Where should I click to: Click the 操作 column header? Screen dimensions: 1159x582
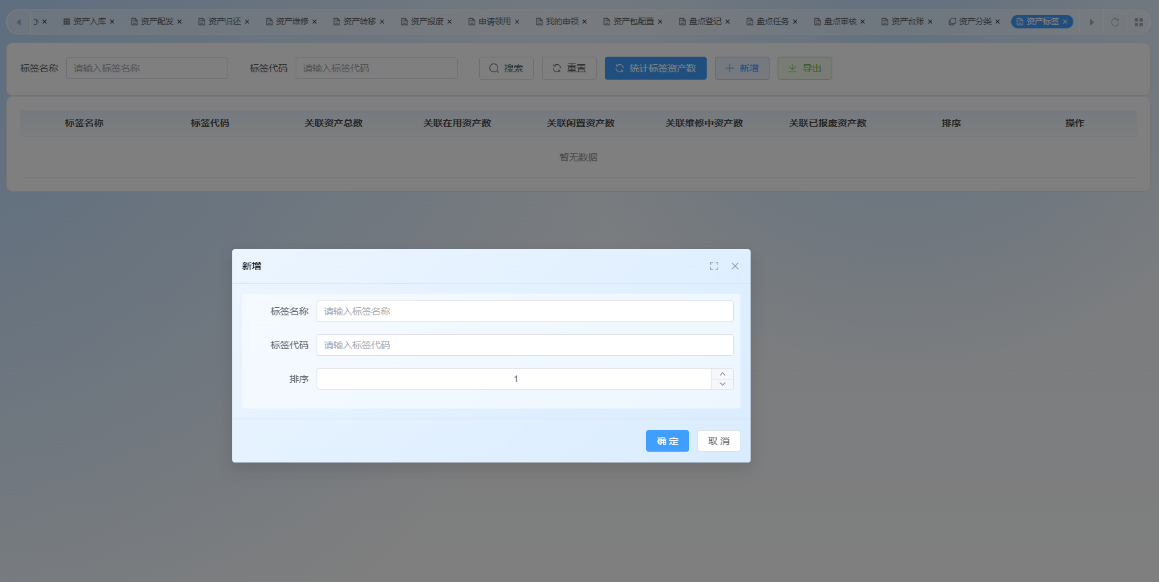tap(1075, 123)
